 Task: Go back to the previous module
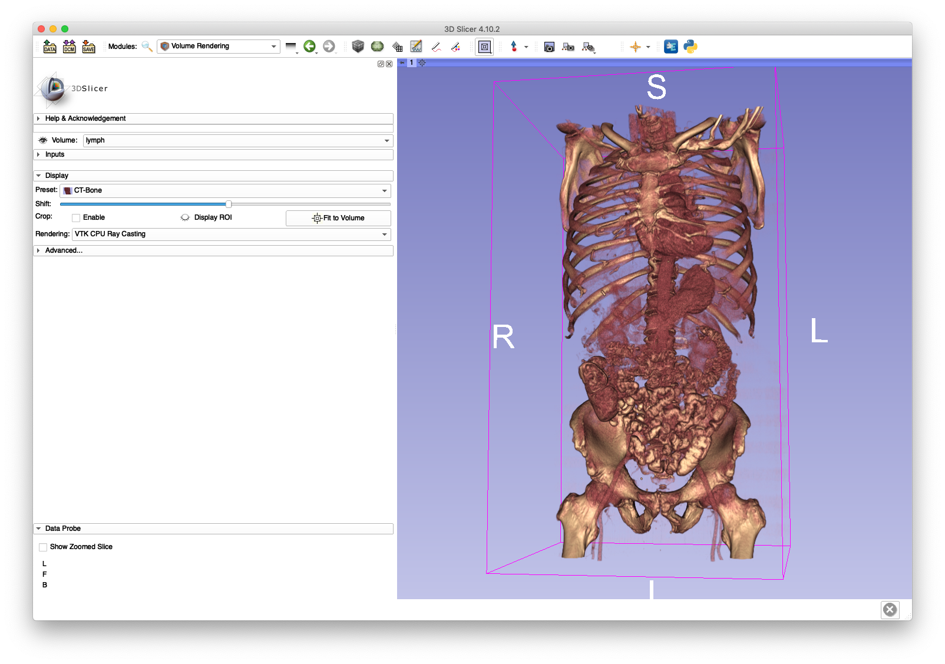click(x=310, y=46)
